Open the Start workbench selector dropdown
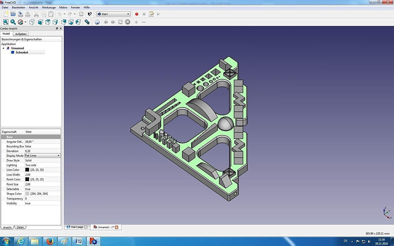Screen dimensions: 394x246 113,14
